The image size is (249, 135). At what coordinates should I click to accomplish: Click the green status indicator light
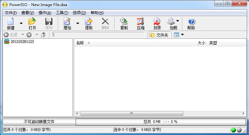[233, 130]
